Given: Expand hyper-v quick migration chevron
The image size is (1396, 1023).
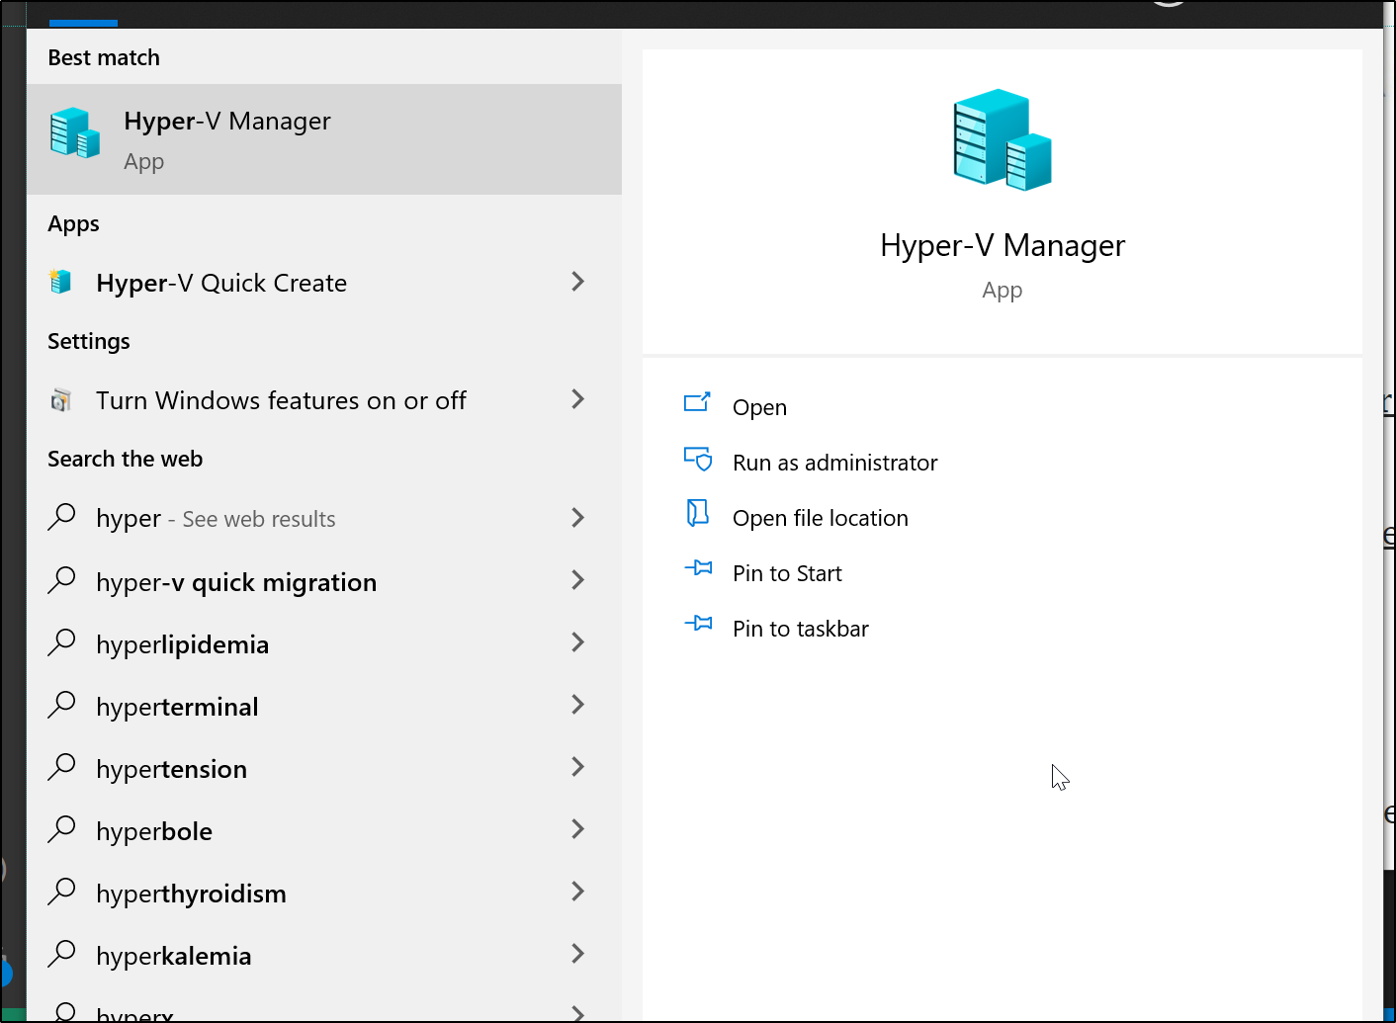Looking at the screenshot, I should tap(578, 580).
